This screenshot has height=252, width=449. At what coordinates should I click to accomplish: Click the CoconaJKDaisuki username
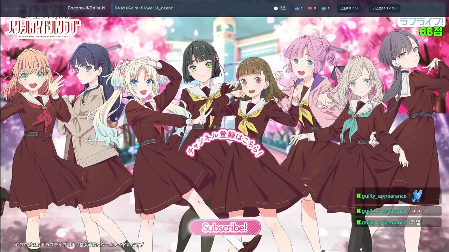[x=87, y=8]
